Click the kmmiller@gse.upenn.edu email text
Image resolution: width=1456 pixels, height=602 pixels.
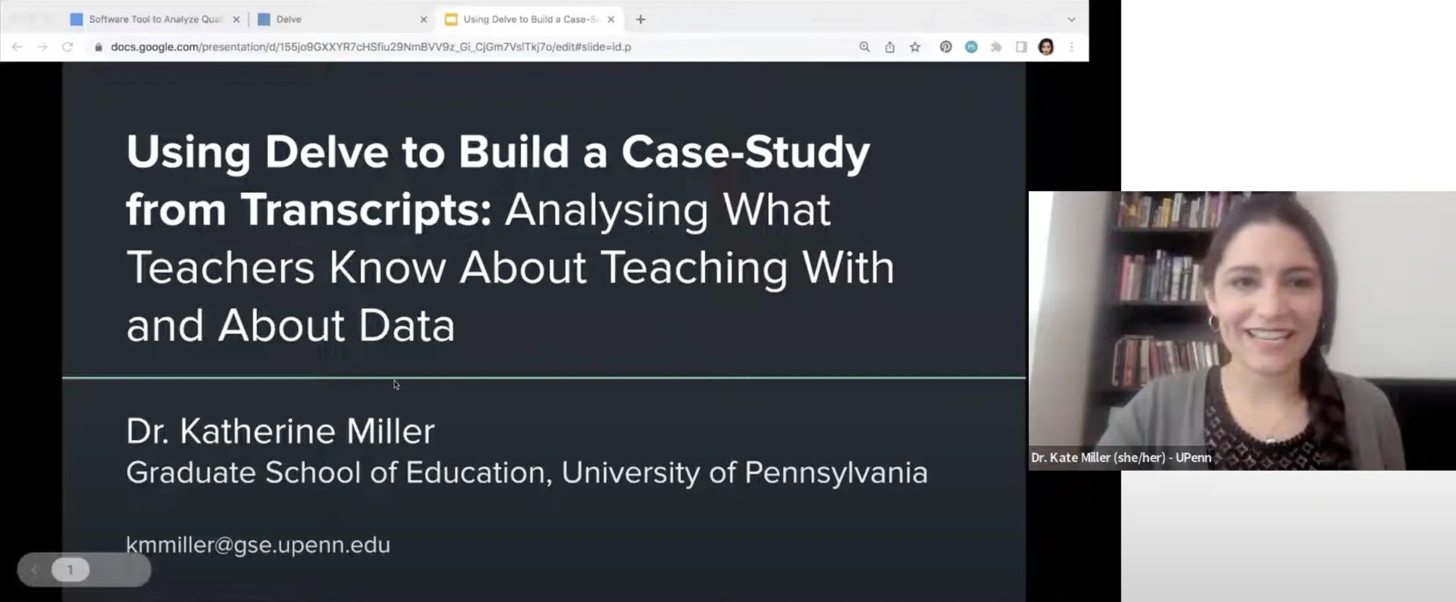tap(258, 545)
